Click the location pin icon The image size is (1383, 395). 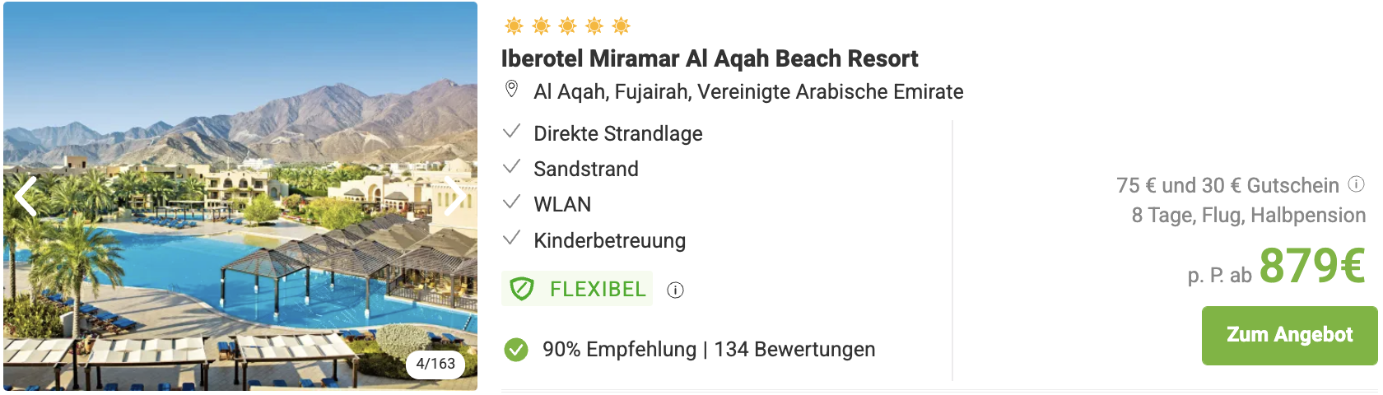(511, 89)
